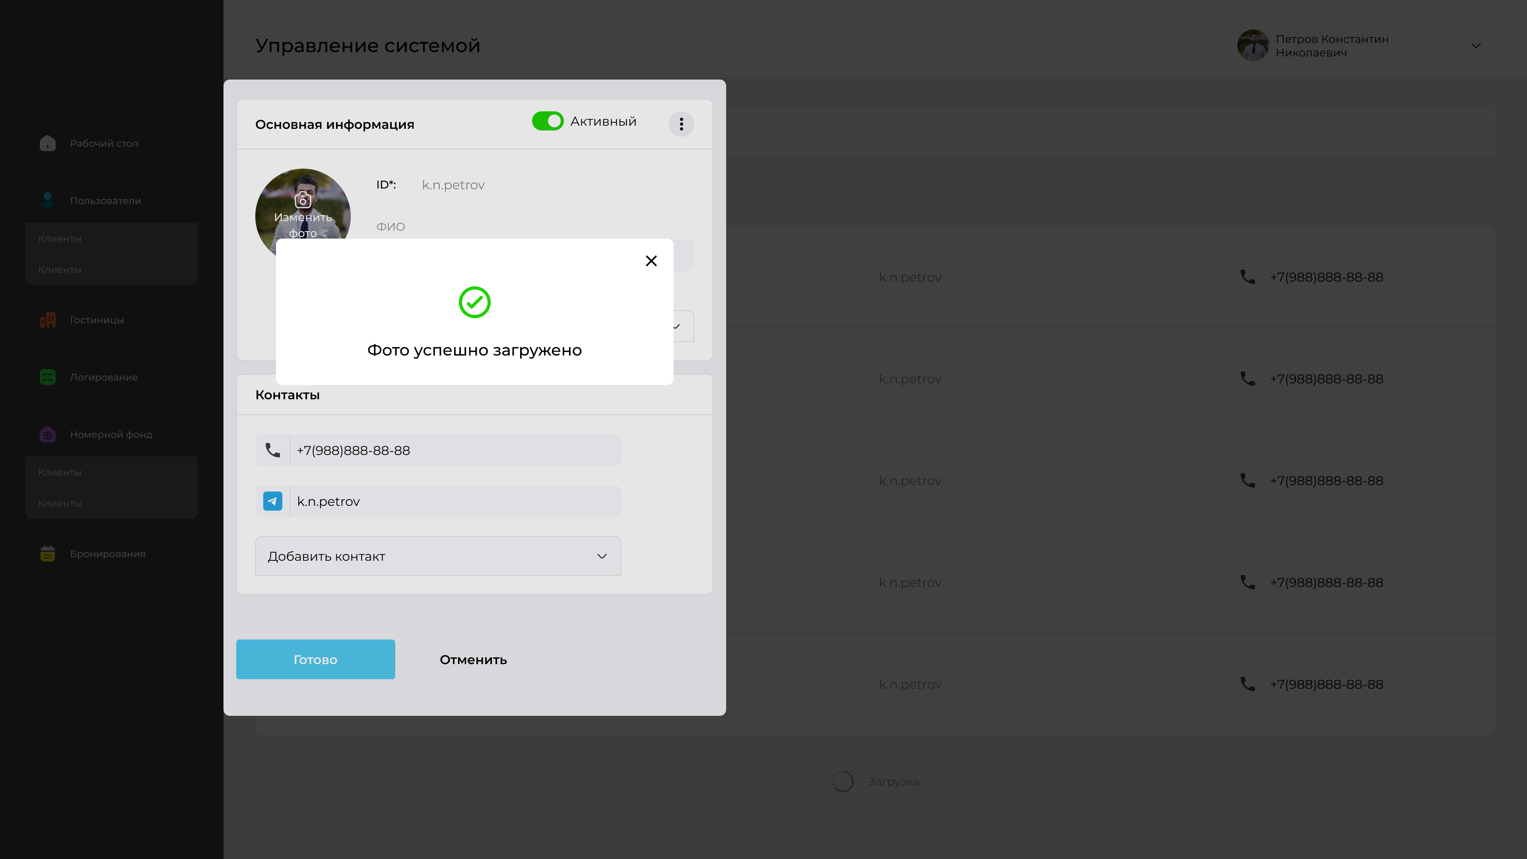This screenshot has width=1527, height=859.
Task: Click the camera icon on avatar
Action: (x=302, y=200)
